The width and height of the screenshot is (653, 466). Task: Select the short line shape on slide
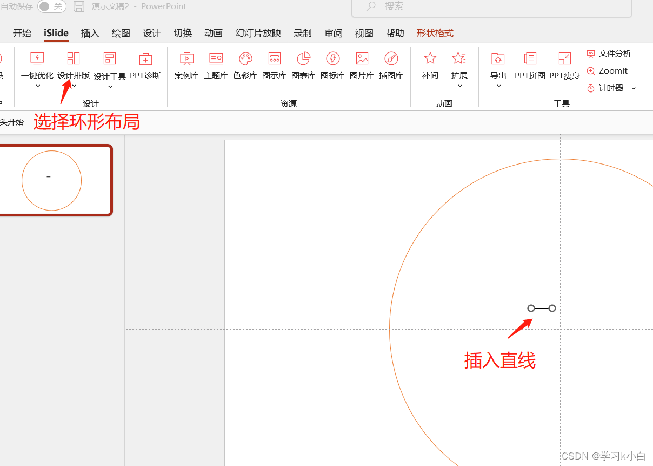(x=542, y=308)
